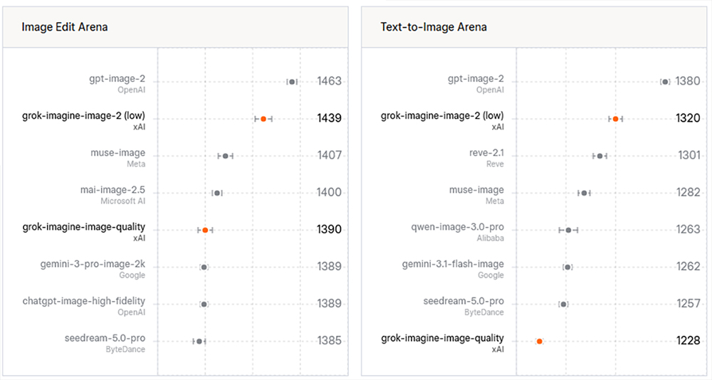
Task: Click the score 1262
Action: click(688, 267)
